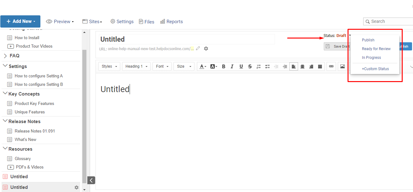Insert a hyperlink using the link icon

point(331,66)
